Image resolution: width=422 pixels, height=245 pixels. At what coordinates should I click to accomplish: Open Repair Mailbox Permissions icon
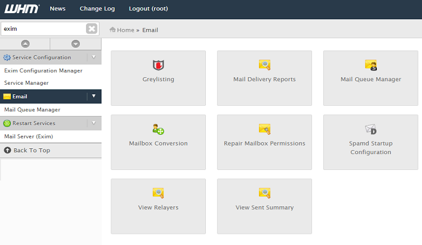265,129
